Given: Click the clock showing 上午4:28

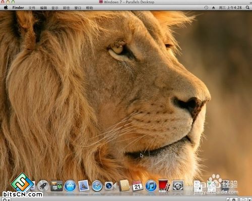Looking at the screenshot, I should coord(230,8).
